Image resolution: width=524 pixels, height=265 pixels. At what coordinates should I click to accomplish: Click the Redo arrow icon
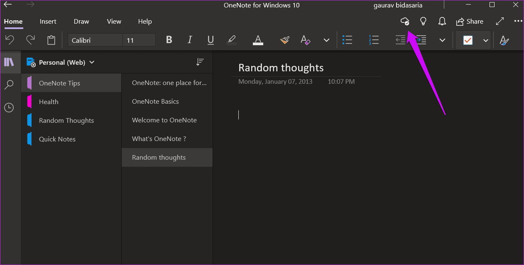(x=30, y=40)
